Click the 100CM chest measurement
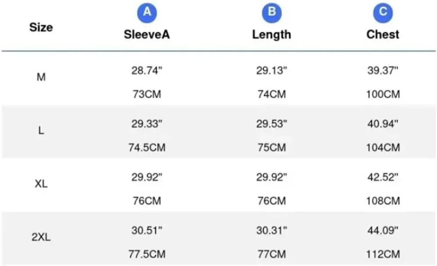 [383, 94]
